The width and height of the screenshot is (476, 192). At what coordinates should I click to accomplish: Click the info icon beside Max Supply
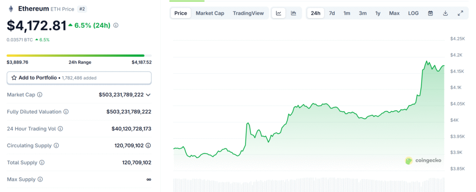(40, 179)
